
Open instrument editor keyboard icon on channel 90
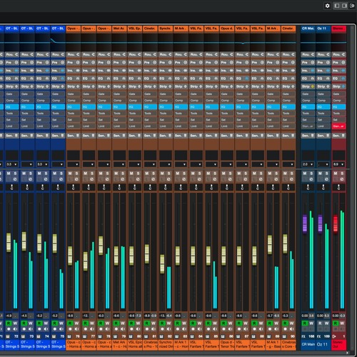[x=284, y=336]
